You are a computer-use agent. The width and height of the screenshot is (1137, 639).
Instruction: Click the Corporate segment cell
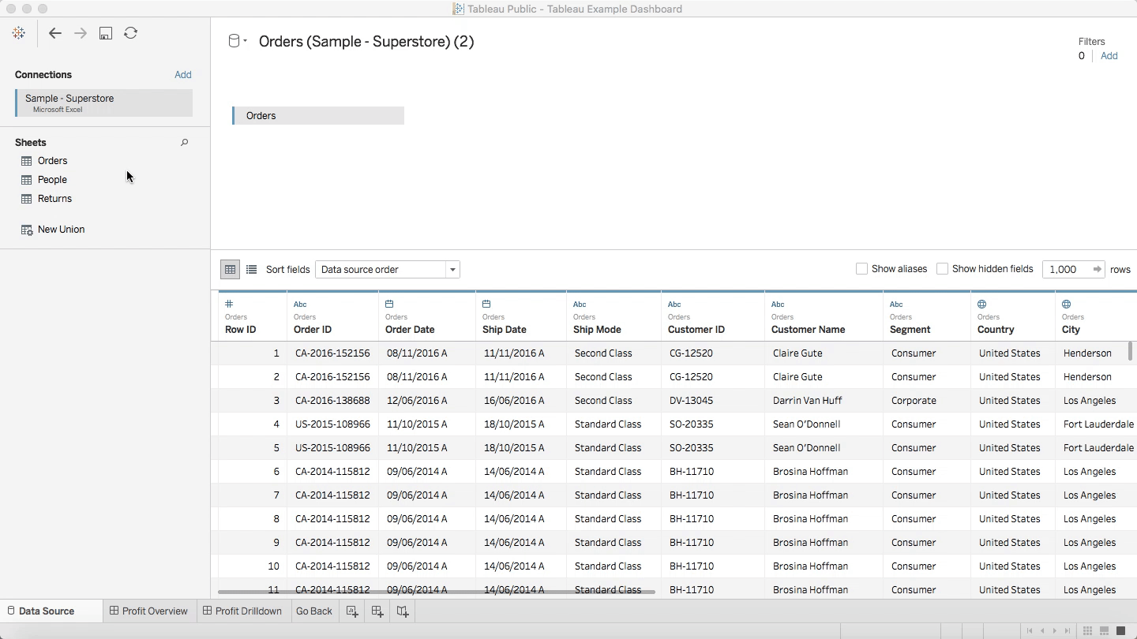tap(927, 401)
